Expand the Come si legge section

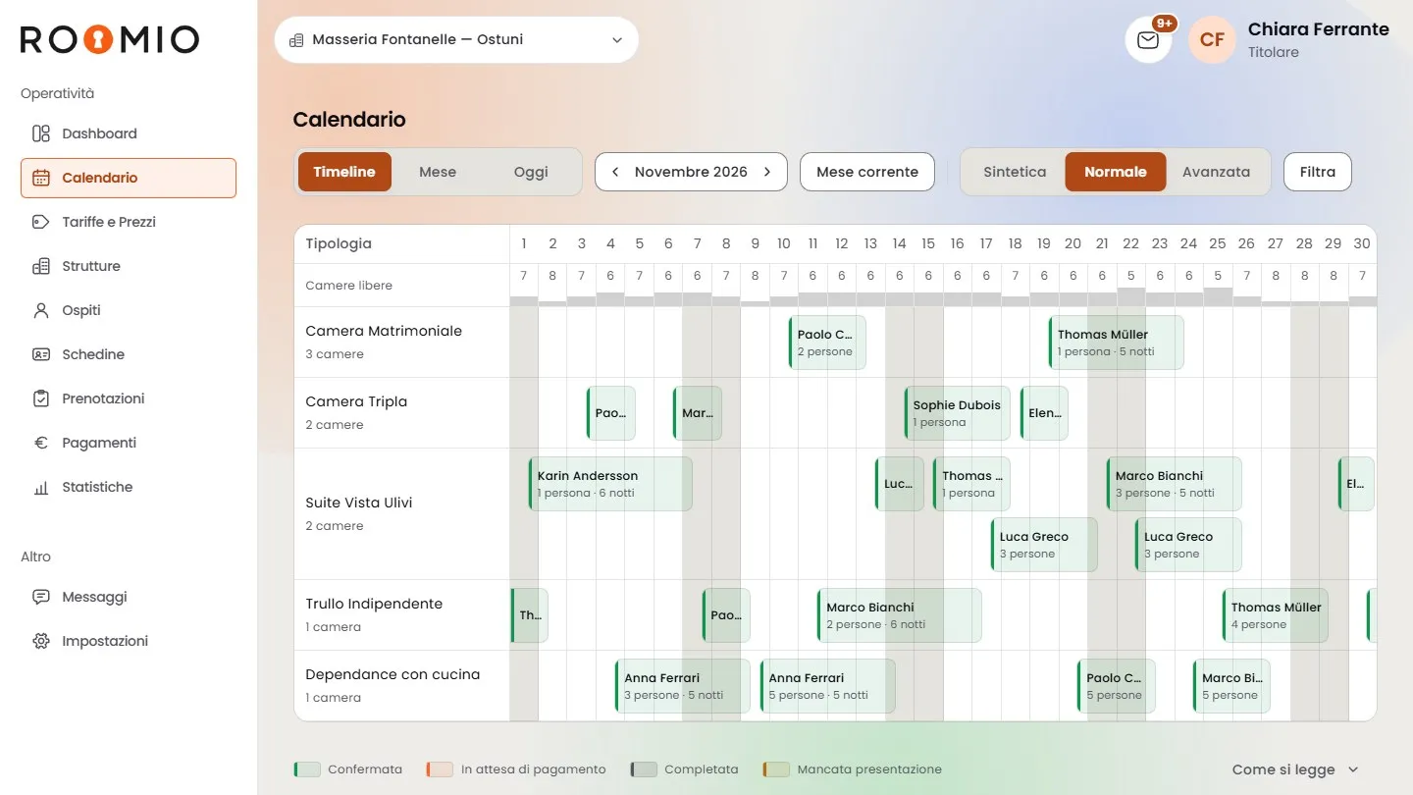point(1295,769)
